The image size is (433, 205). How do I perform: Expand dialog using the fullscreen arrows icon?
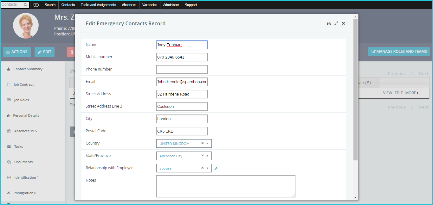pyautogui.click(x=336, y=23)
